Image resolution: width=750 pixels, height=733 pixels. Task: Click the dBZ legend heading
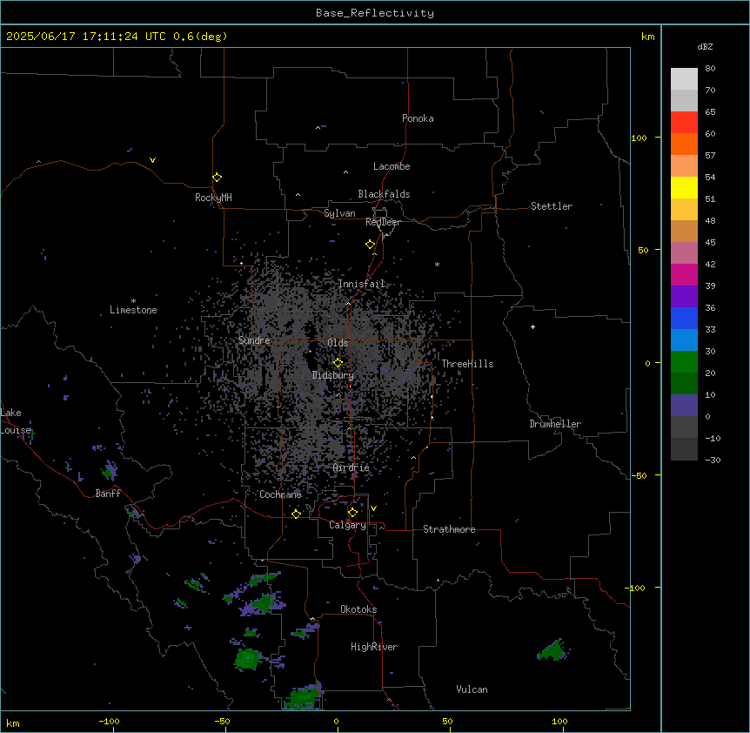click(x=705, y=46)
